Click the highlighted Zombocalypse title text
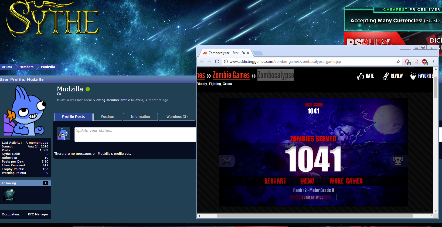This screenshot has height=227, width=442. tap(276, 75)
